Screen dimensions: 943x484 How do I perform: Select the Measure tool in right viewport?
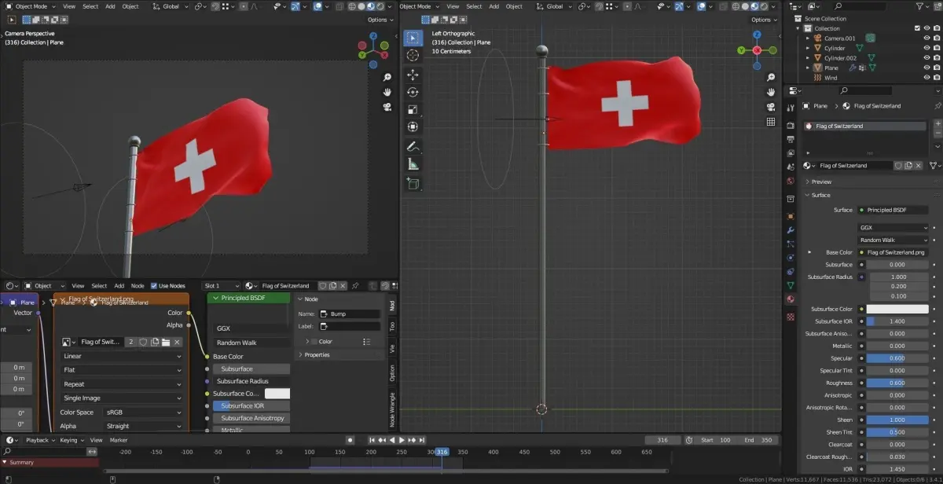click(x=413, y=164)
